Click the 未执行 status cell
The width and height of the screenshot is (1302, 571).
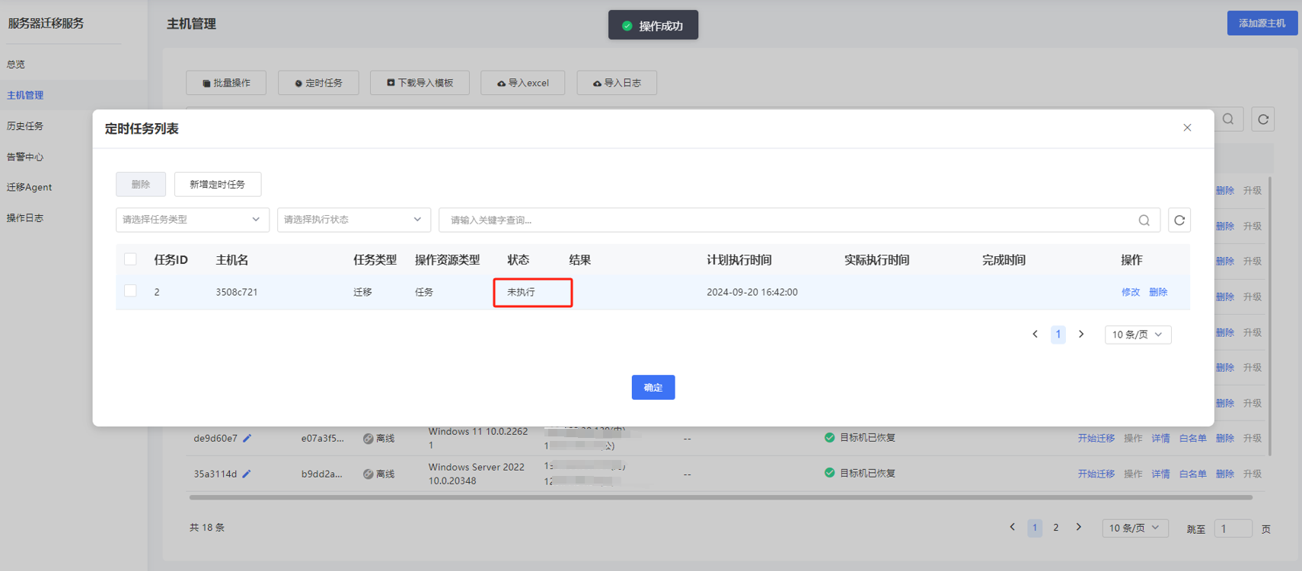[x=522, y=292]
